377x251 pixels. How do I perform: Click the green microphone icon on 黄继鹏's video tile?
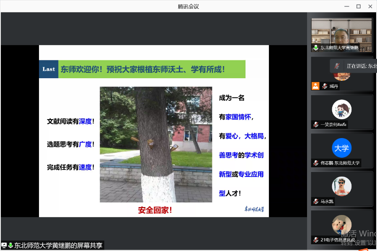point(315,48)
